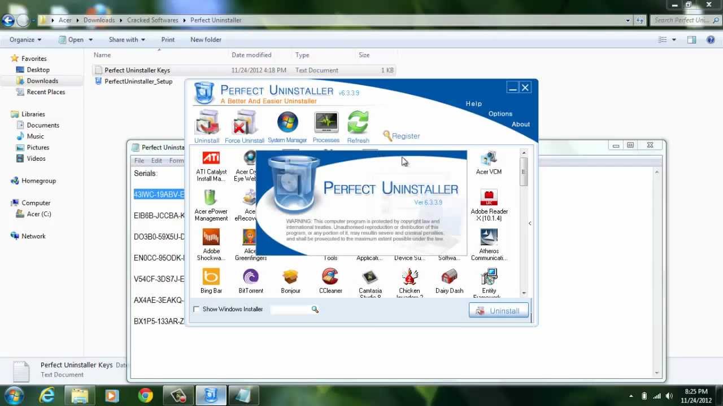Go back in Explorer
This screenshot has width=723, height=406.
pos(7,21)
